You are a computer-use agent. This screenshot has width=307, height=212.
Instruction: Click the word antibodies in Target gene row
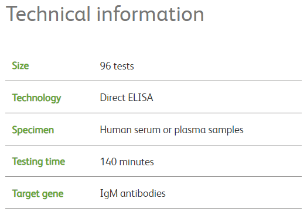click(x=143, y=194)
